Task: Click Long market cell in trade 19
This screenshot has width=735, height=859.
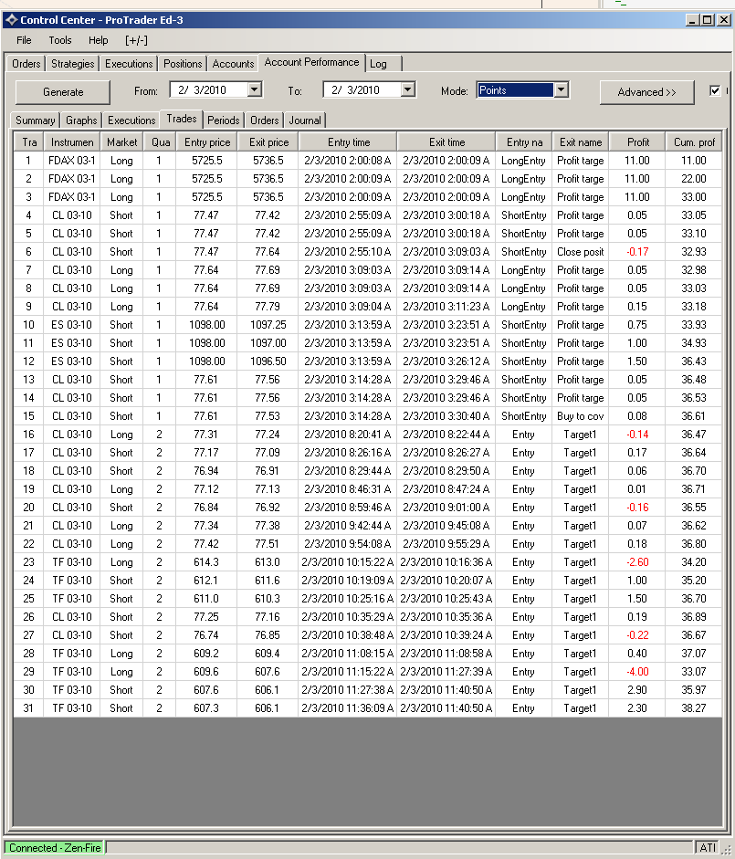Action: (x=121, y=489)
